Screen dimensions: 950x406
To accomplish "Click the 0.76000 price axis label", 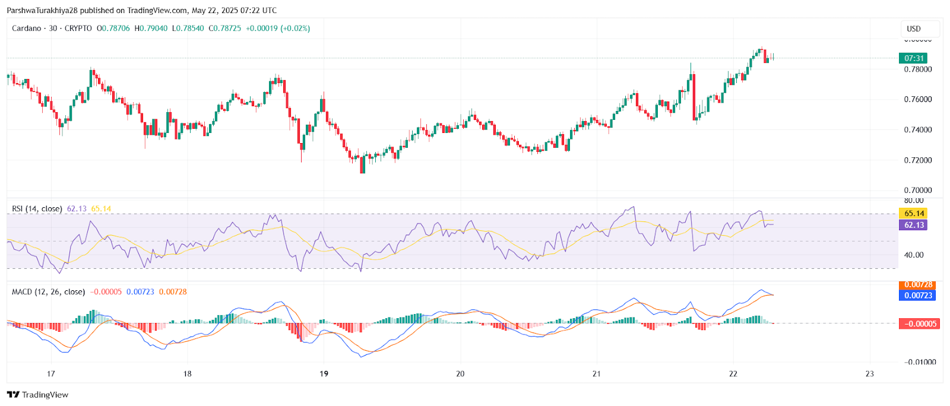I will 918,99.
